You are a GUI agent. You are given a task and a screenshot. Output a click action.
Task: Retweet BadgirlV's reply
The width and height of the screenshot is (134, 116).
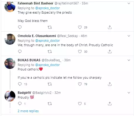[50, 104]
